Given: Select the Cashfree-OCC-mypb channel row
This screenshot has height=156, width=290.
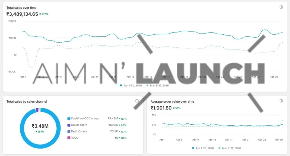Looking at the screenshot, I should pos(97,119).
